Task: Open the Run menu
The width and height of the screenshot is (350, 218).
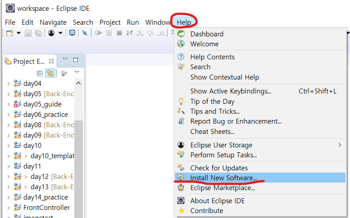Action: [x=133, y=22]
